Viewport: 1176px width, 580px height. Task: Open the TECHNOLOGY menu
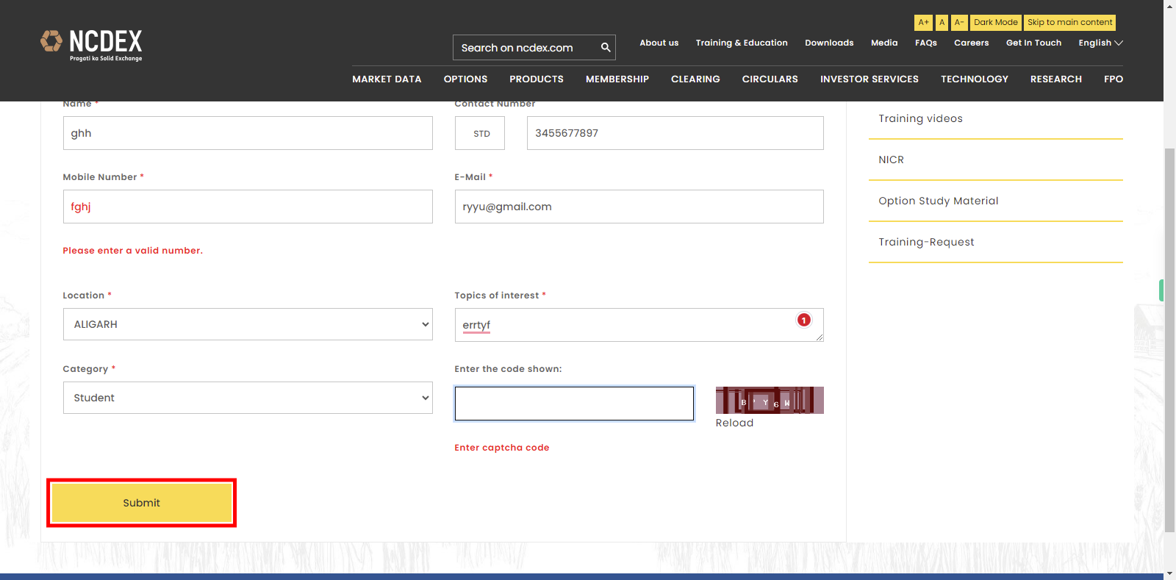(x=975, y=79)
